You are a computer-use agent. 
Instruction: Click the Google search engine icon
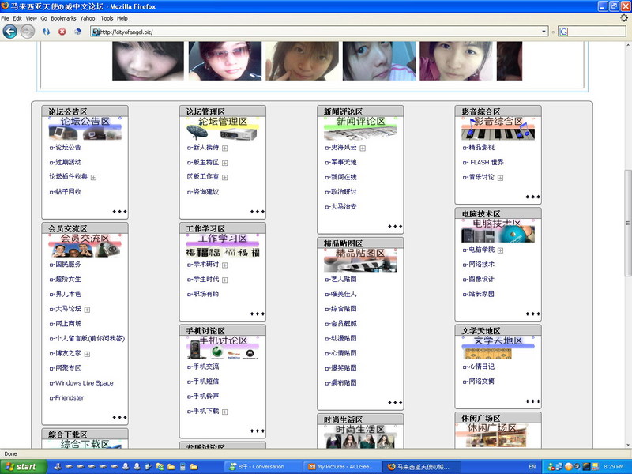(x=564, y=32)
